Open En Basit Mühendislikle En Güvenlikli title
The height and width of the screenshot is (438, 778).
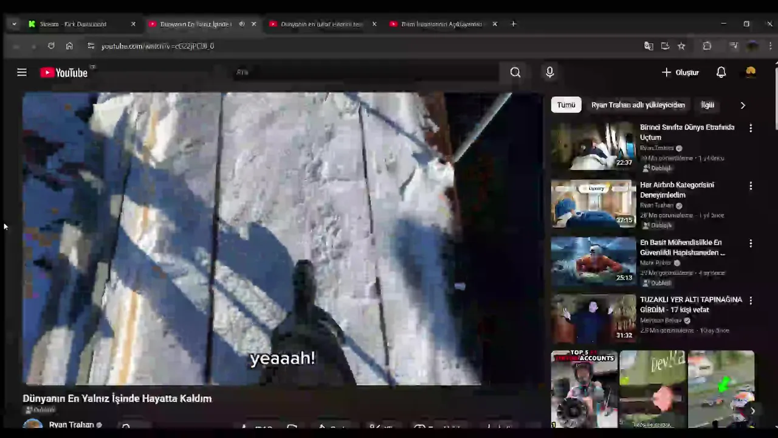point(683,248)
